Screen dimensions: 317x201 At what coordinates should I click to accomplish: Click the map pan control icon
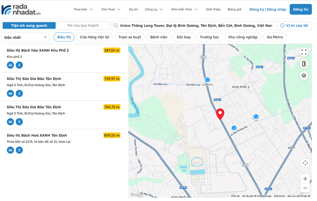(x=305, y=163)
